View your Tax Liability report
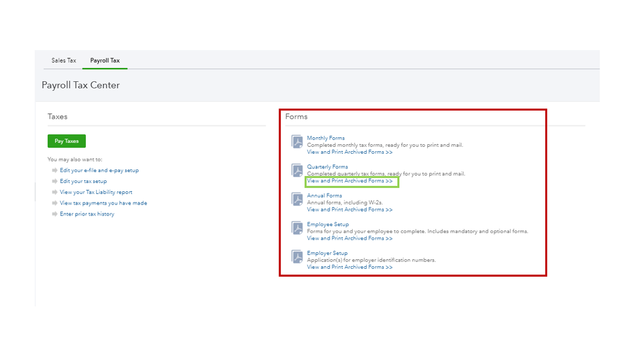635x357 pixels. (x=96, y=192)
